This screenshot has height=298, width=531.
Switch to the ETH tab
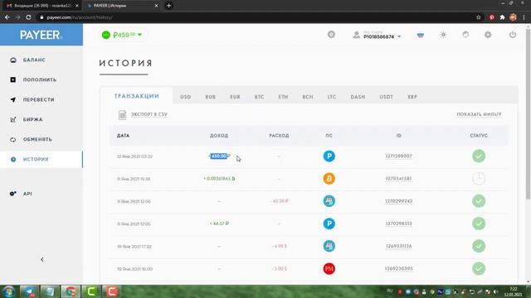[x=283, y=97]
